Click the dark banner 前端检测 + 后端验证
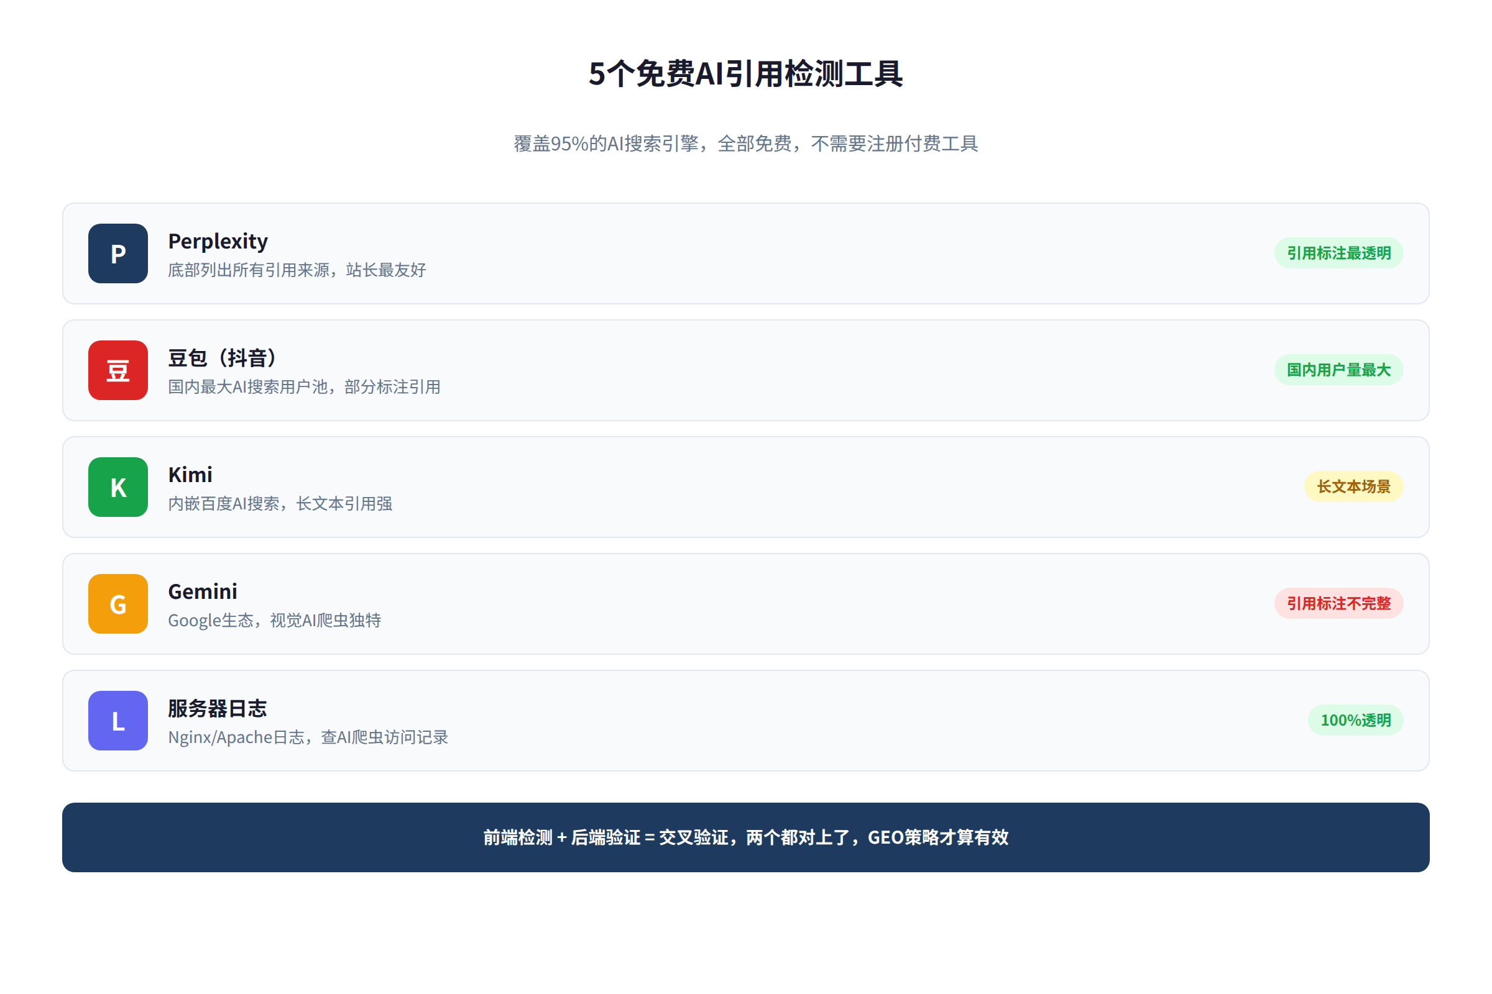The image size is (1492, 994). (746, 837)
